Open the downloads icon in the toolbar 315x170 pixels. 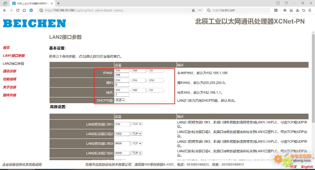tap(297, 10)
